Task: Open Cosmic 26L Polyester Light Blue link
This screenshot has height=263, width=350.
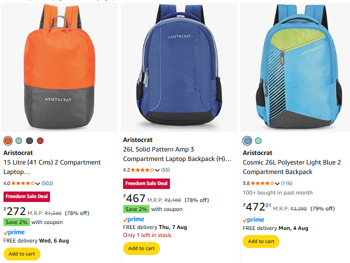Action: point(291,167)
